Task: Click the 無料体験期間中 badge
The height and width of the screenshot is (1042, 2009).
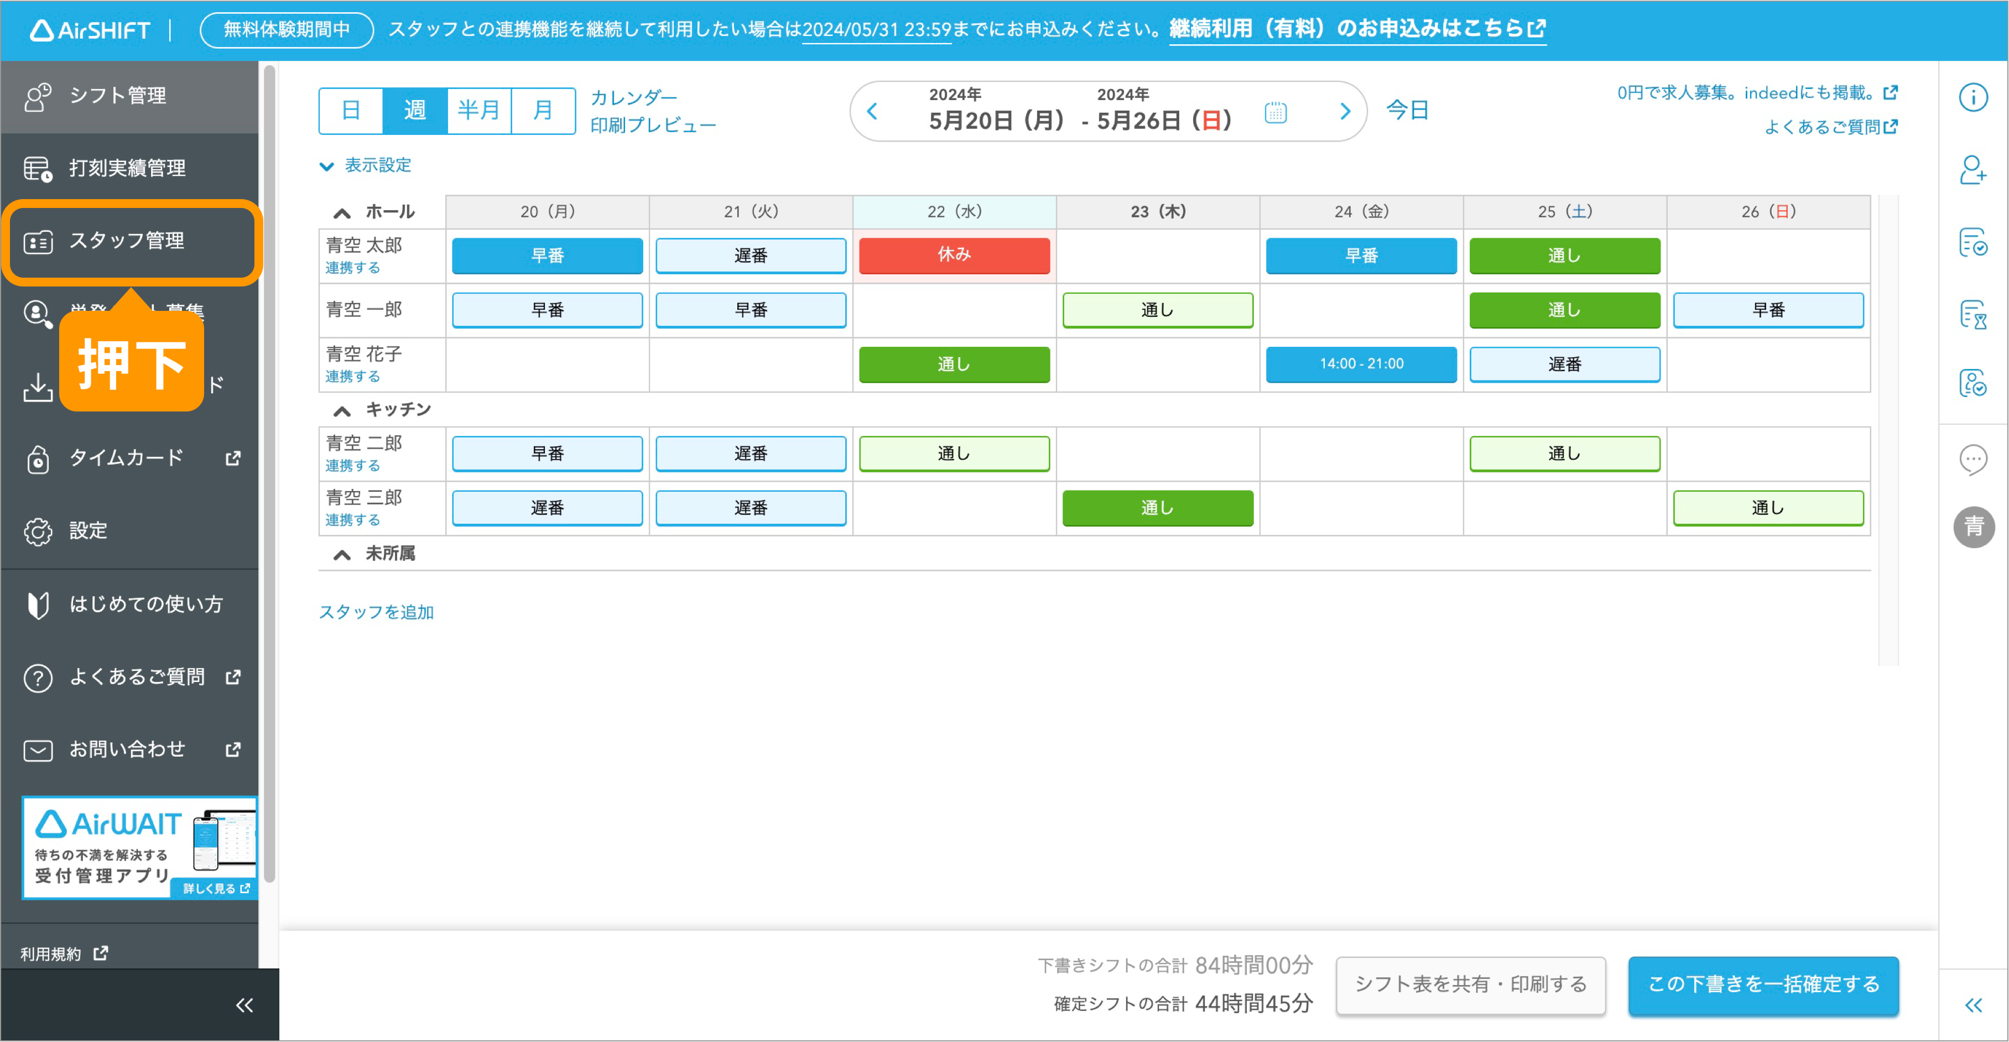Action: pyautogui.click(x=286, y=30)
